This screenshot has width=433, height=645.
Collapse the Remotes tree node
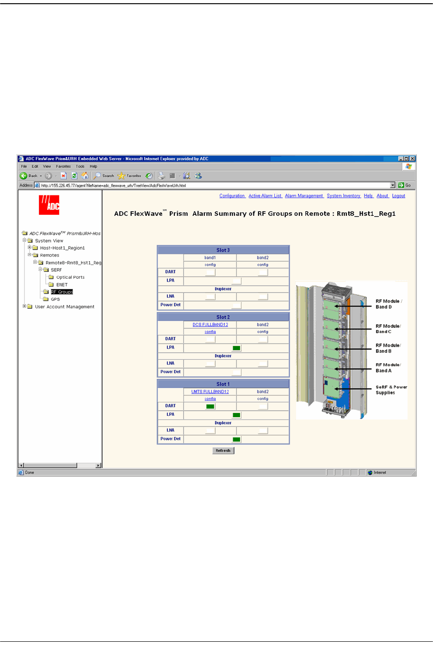point(30,255)
